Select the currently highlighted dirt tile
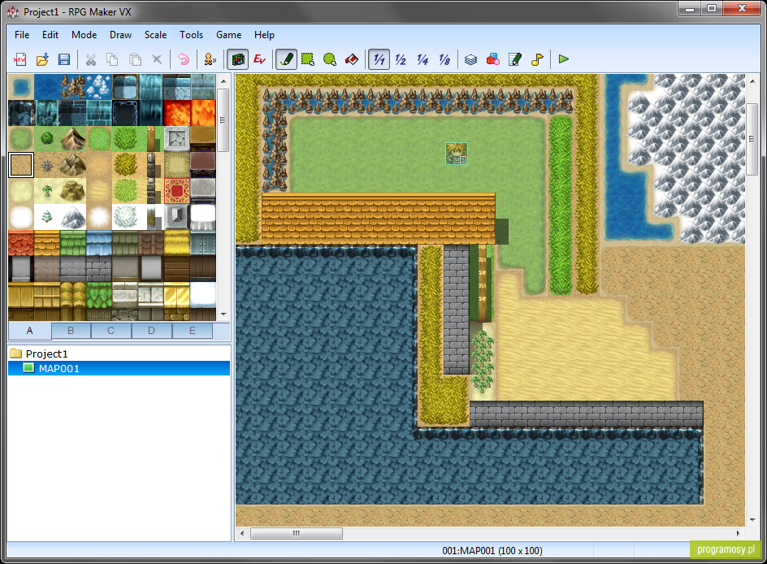 click(21, 165)
